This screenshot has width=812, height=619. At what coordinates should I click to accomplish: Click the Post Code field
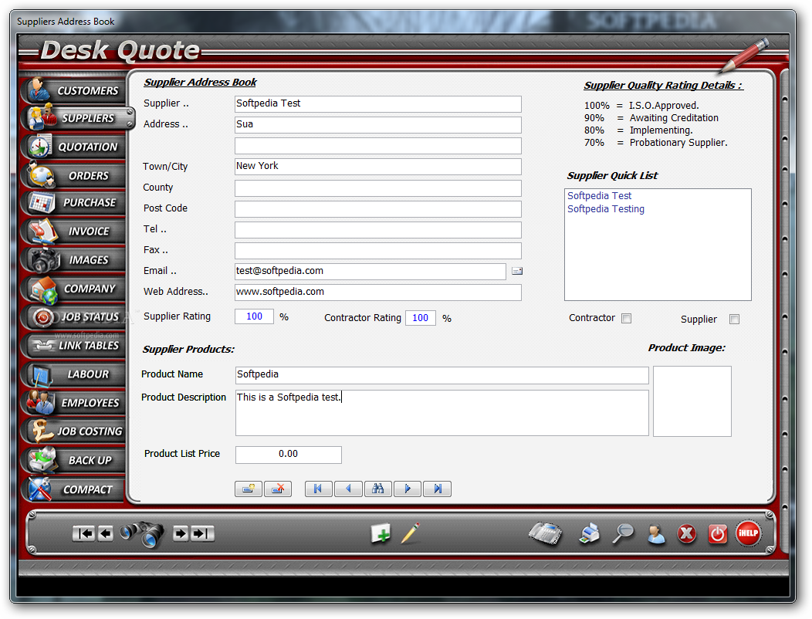tap(377, 208)
